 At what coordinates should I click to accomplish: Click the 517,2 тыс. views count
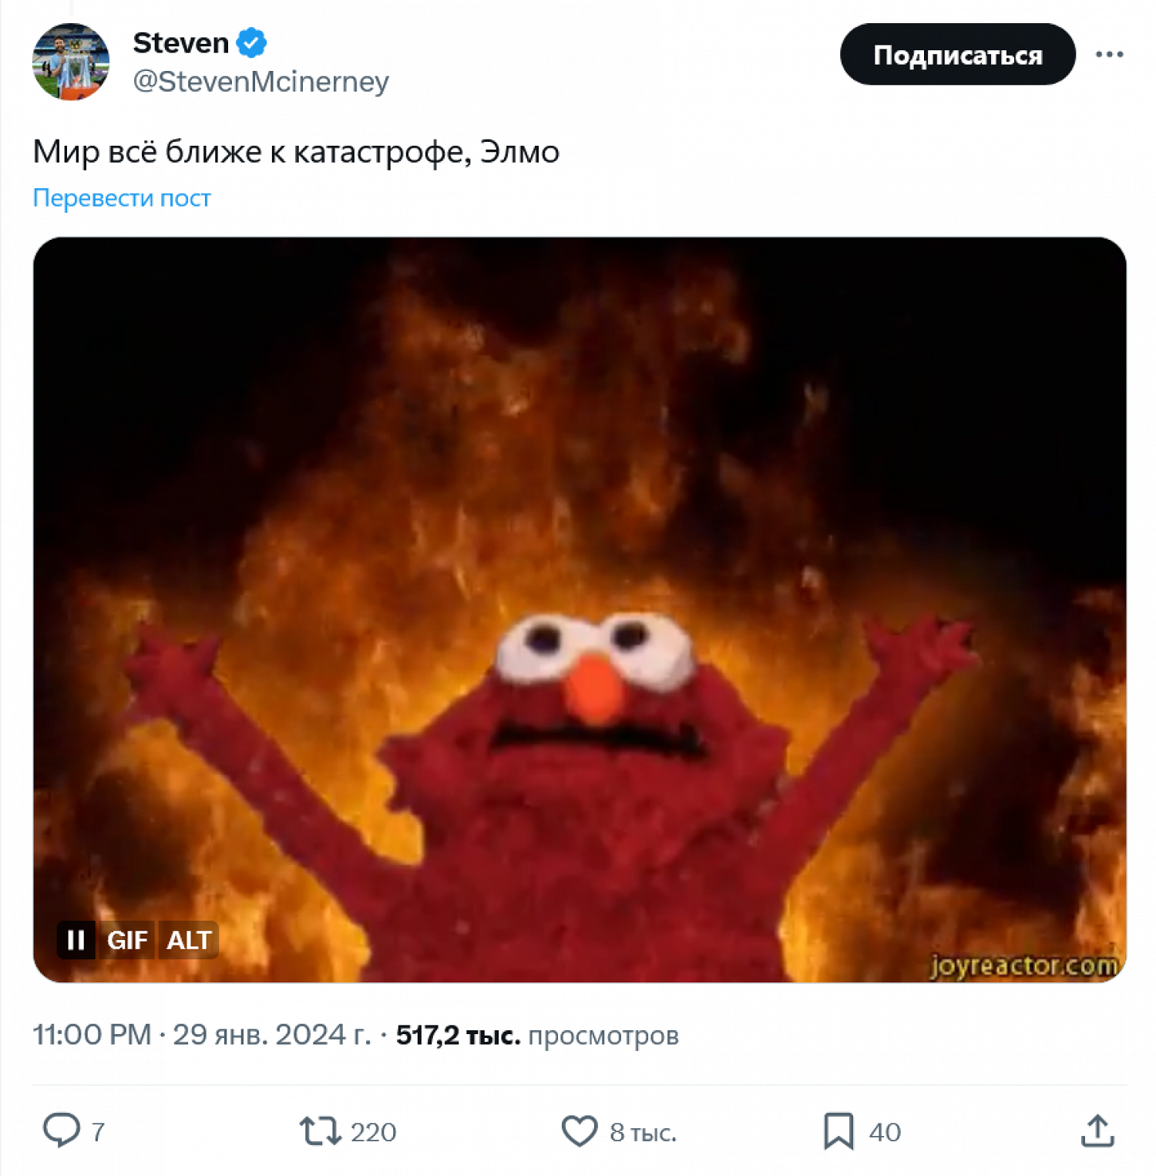pyautogui.click(x=459, y=1035)
